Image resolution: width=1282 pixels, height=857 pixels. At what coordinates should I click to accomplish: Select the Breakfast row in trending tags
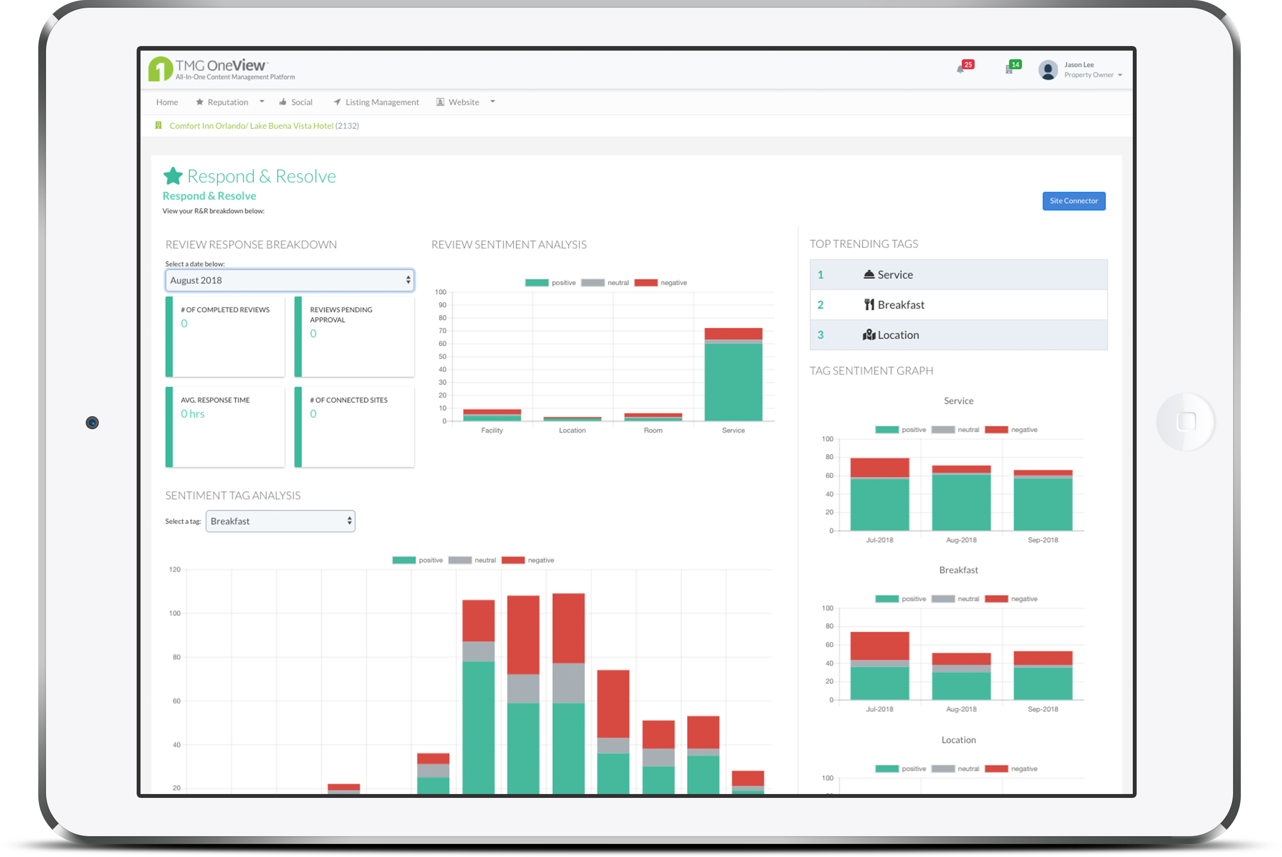pos(958,304)
